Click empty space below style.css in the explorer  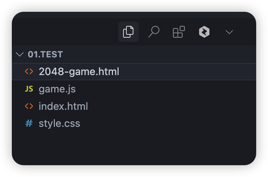pyautogui.click(x=131, y=147)
